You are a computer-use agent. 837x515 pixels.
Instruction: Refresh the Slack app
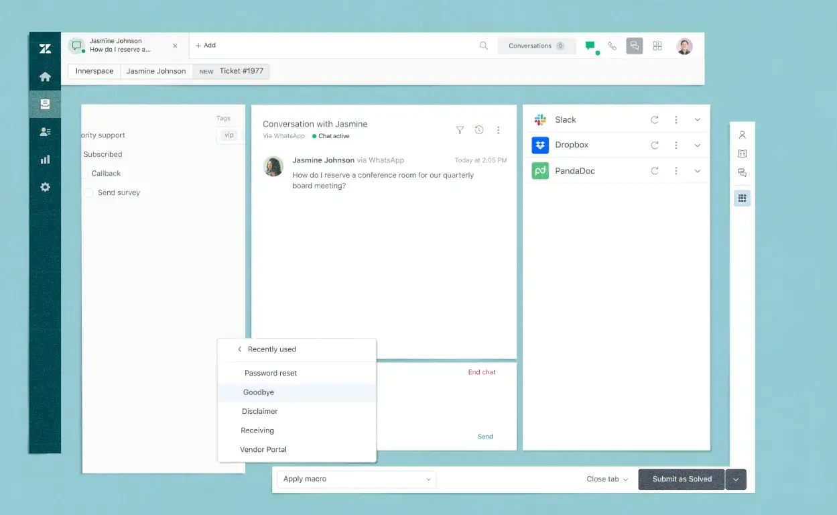(x=655, y=120)
